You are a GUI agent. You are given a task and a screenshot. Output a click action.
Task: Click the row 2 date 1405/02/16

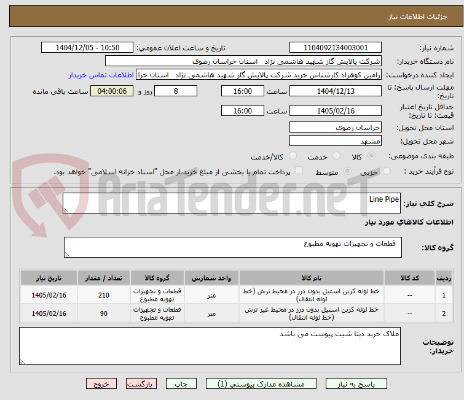coord(49,313)
